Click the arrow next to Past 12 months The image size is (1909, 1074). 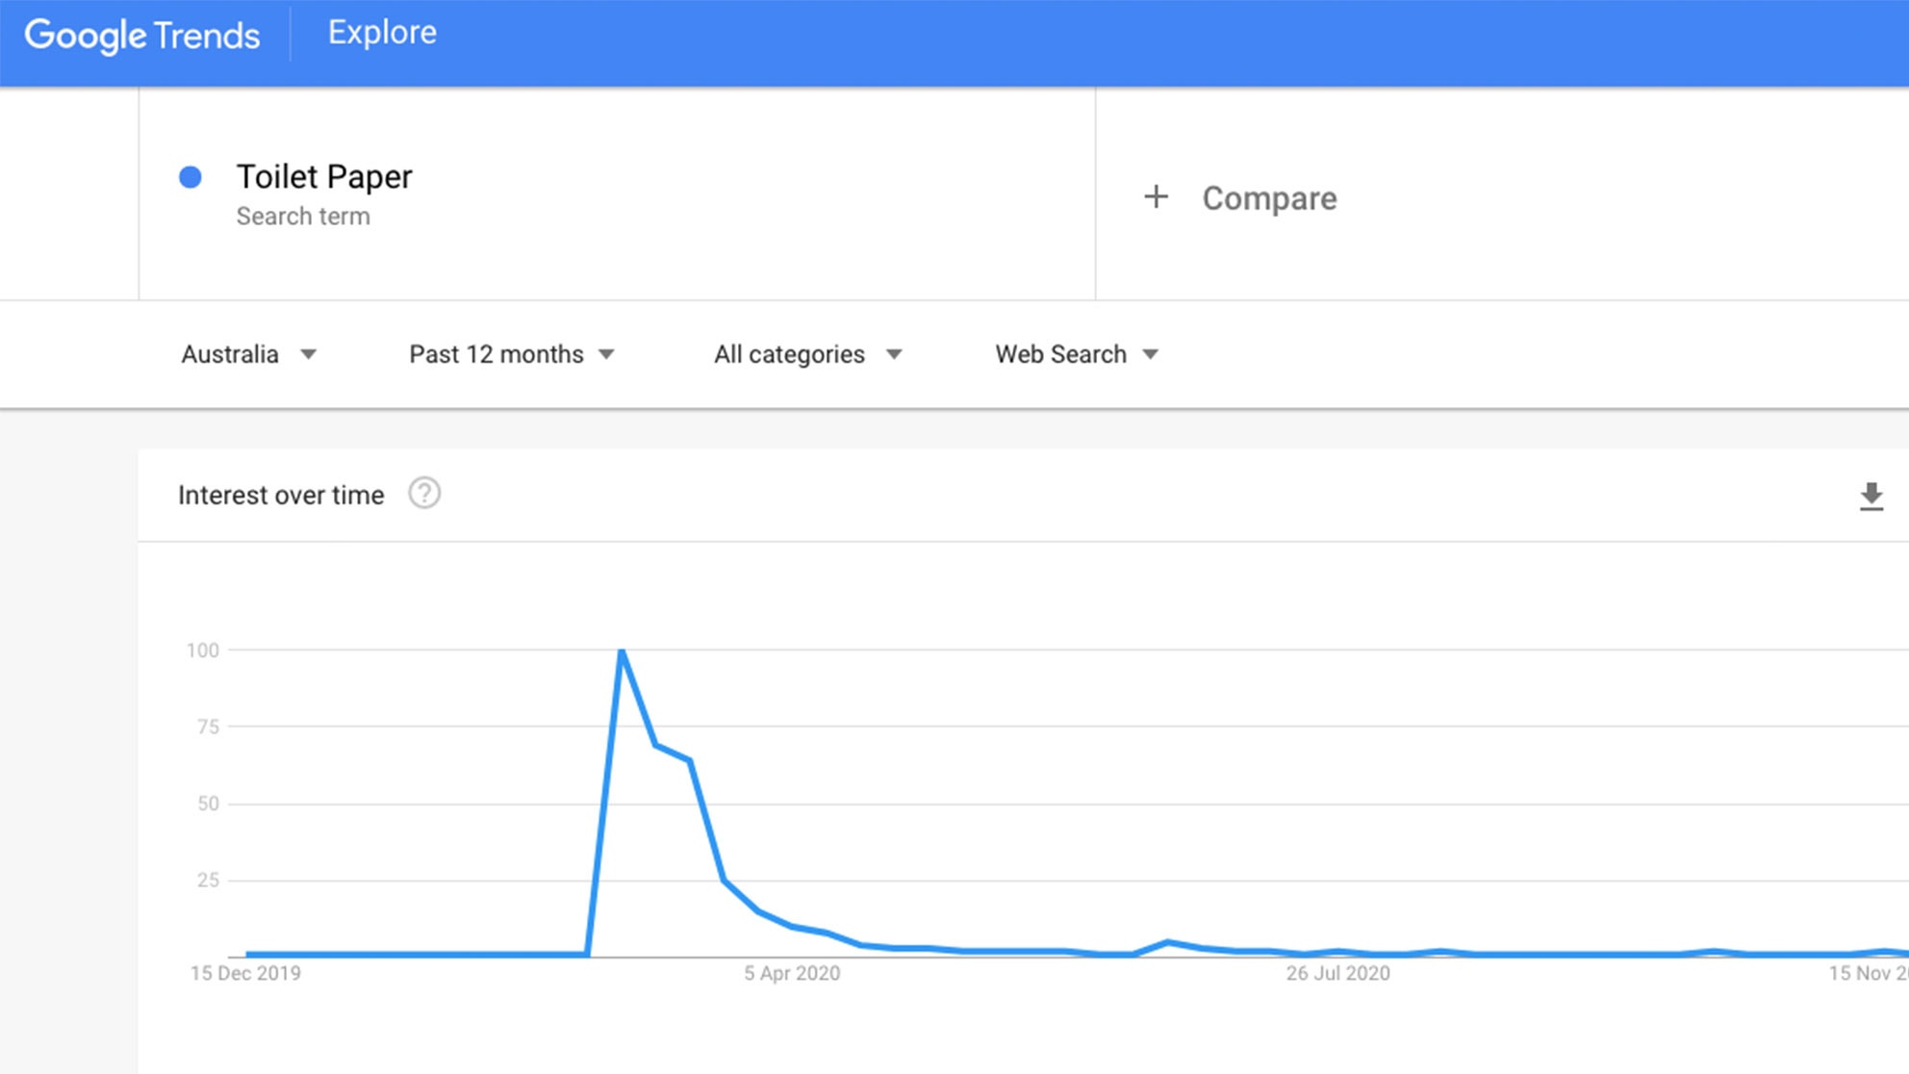pyautogui.click(x=606, y=354)
